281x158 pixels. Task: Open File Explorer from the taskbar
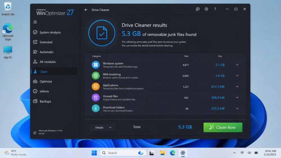(x=162, y=153)
